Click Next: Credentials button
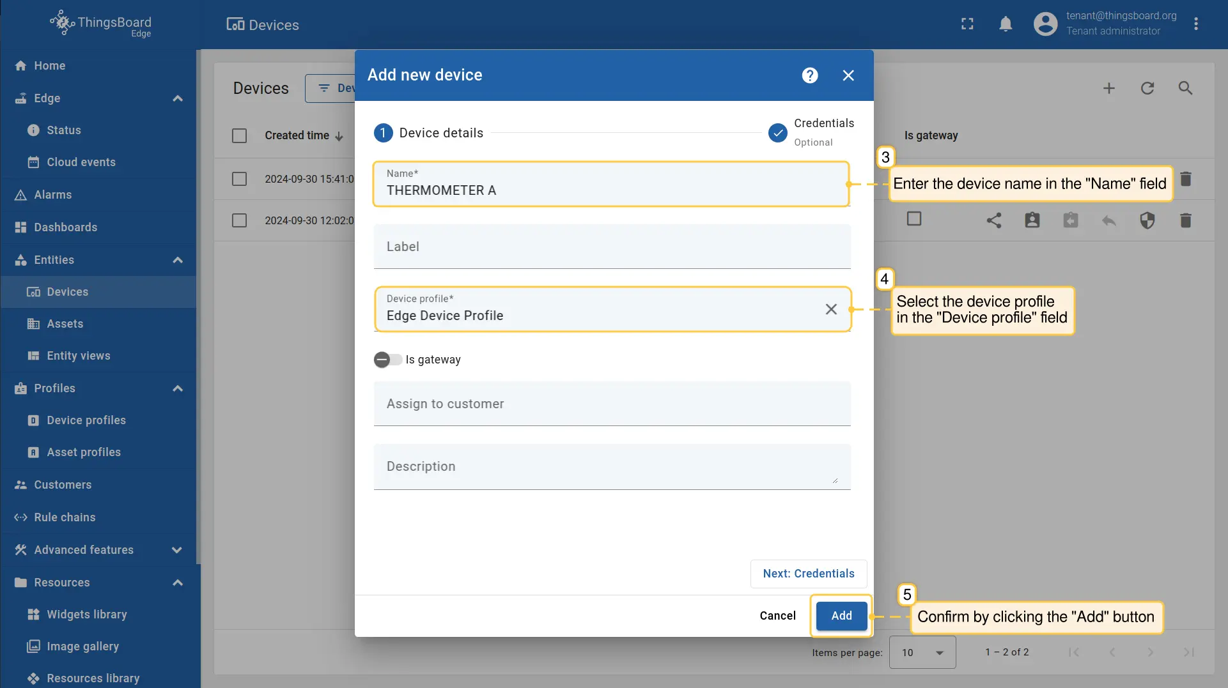 (x=808, y=574)
